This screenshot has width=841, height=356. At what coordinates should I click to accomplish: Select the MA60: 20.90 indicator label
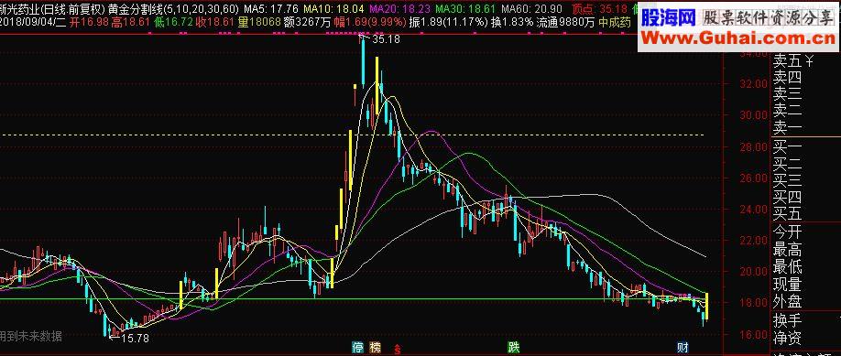point(532,8)
